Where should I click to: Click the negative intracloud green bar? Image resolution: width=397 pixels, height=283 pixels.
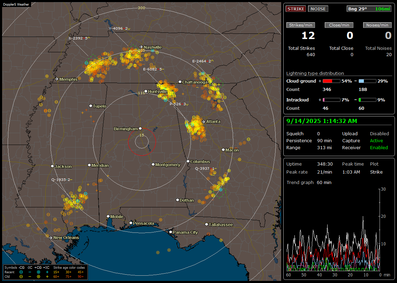[367, 100]
